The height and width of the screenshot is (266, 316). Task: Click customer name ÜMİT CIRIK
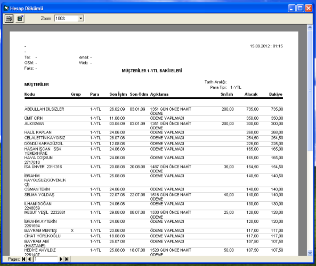pyautogui.click(x=34, y=118)
